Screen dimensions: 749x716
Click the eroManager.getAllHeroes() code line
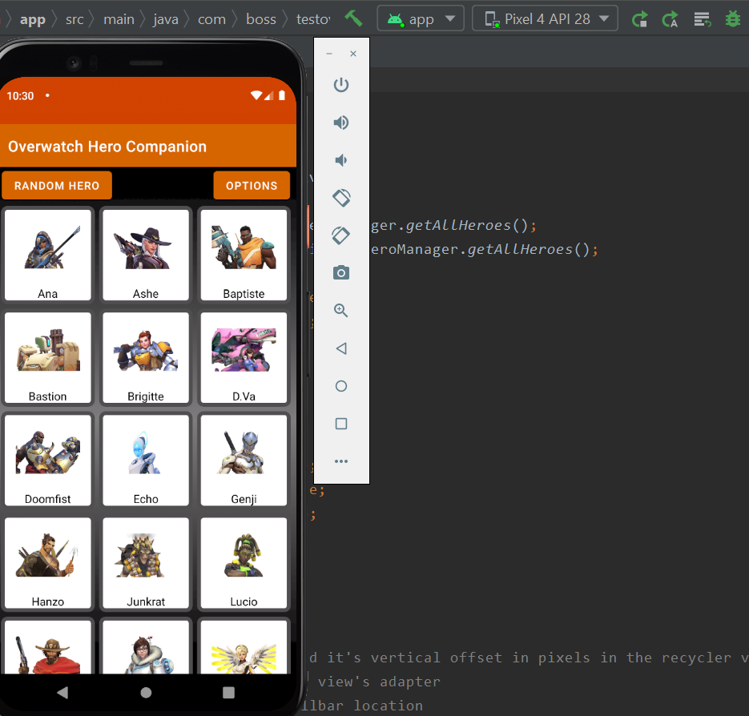tap(485, 249)
